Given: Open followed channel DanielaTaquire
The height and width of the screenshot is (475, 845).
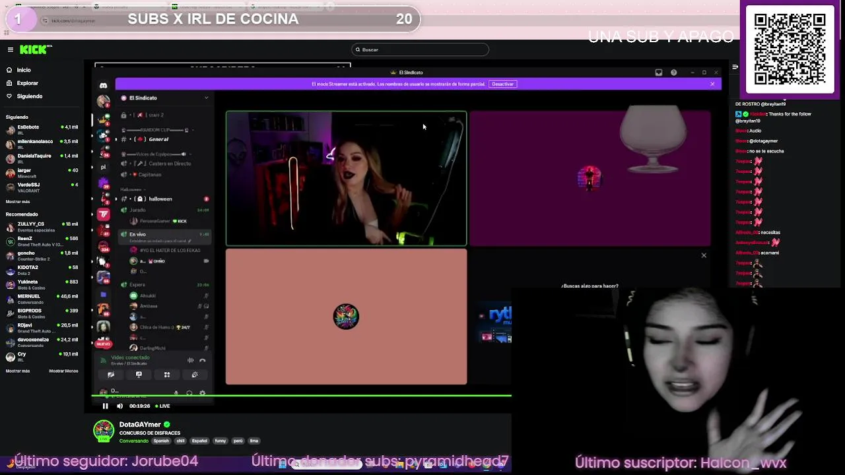Looking at the screenshot, I should 42,158.
